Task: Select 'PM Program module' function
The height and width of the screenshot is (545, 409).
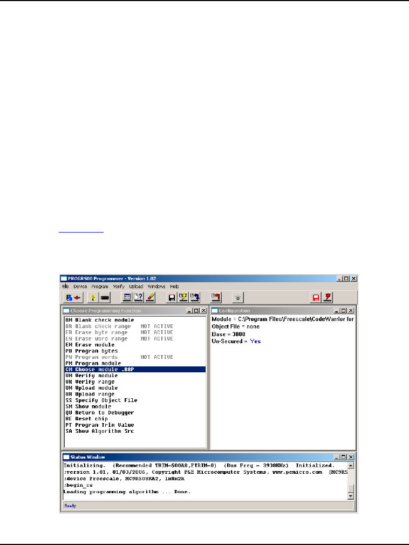Action: point(135,363)
